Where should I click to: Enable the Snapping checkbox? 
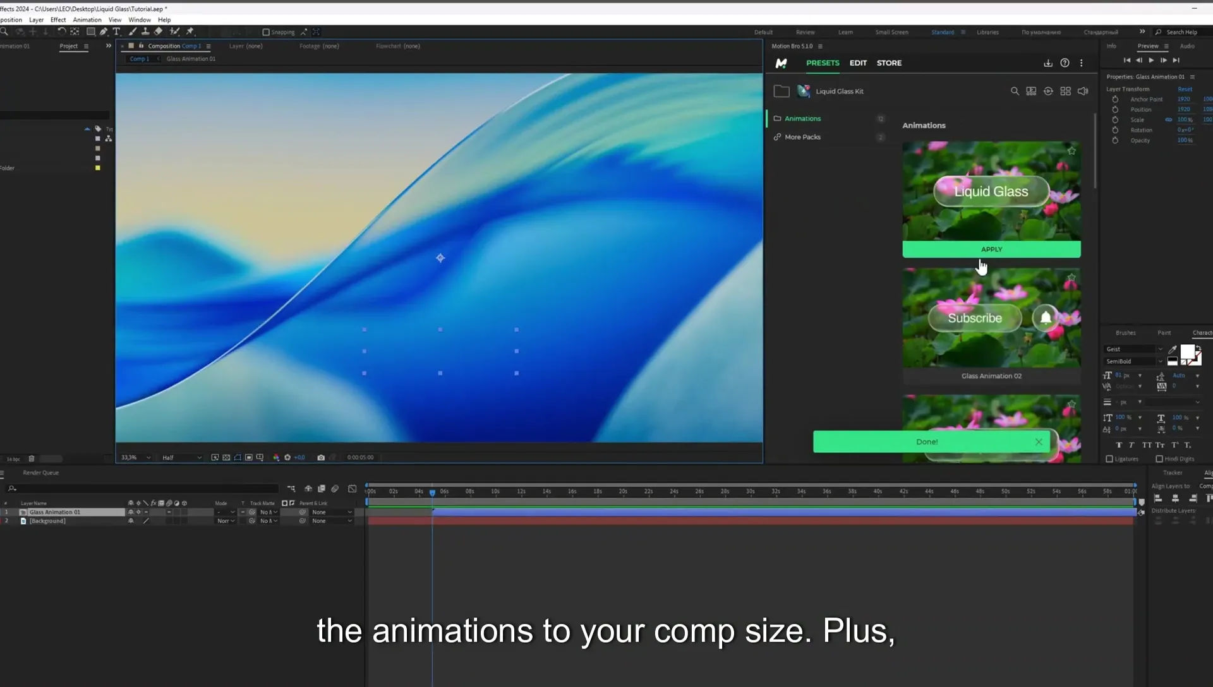pyautogui.click(x=266, y=32)
